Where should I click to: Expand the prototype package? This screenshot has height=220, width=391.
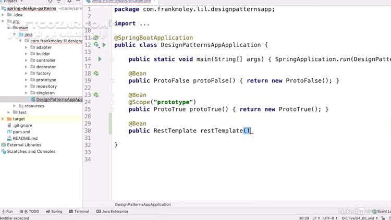(x=26, y=80)
